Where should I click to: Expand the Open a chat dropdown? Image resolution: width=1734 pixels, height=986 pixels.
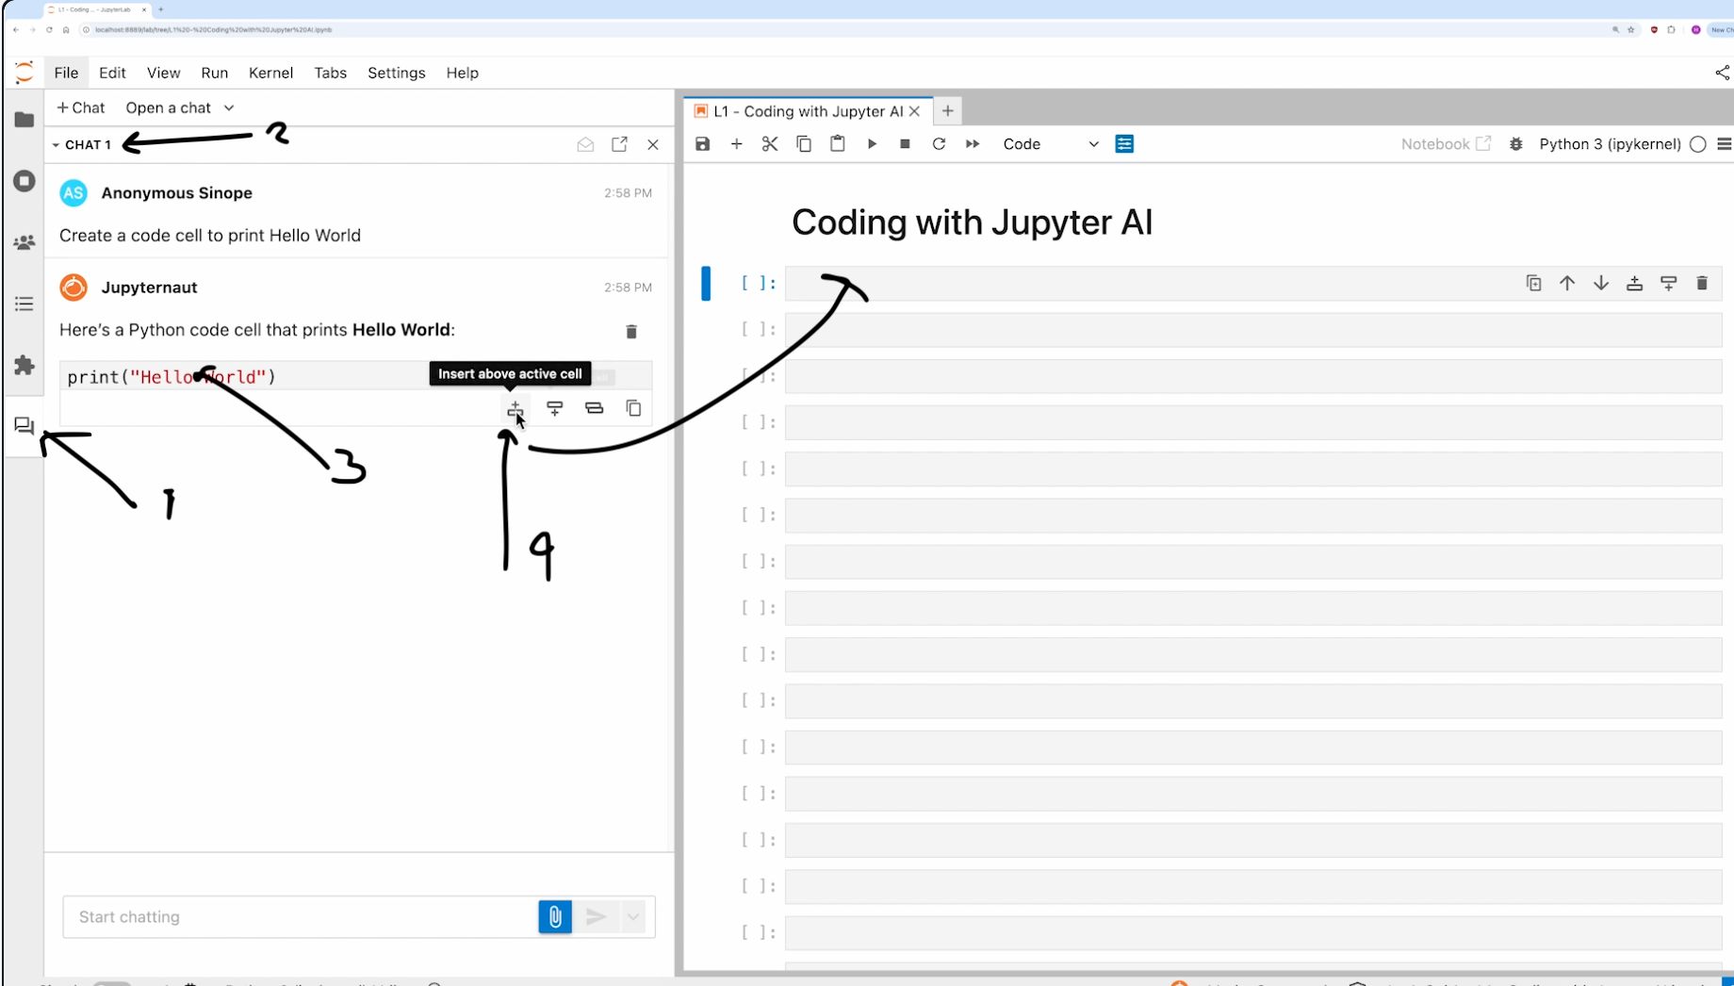click(180, 107)
